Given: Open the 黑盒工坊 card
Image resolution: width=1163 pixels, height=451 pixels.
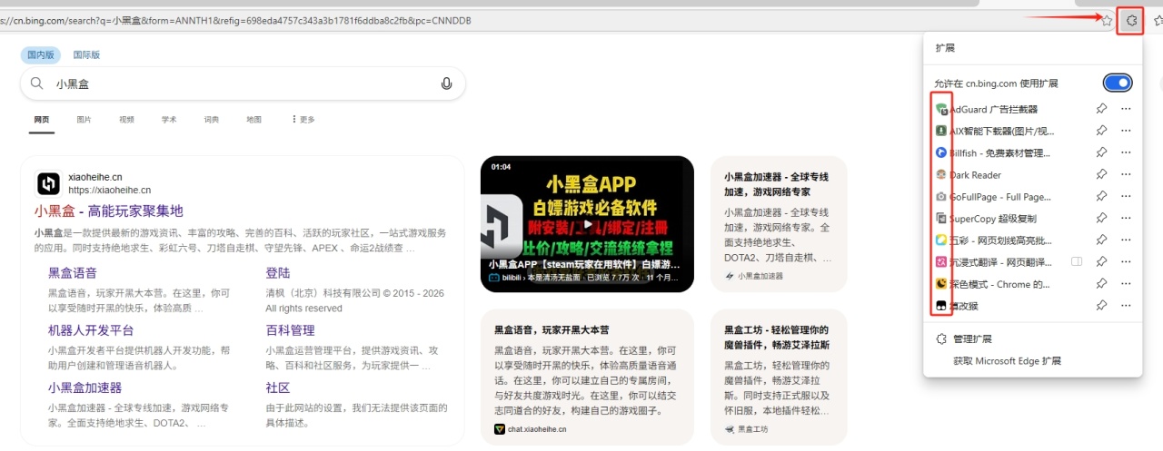Looking at the screenshot, I should [779, 377].
